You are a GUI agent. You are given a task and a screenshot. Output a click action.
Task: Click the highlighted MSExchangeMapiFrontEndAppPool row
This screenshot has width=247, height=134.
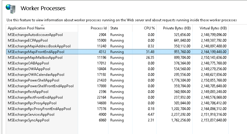36,52
